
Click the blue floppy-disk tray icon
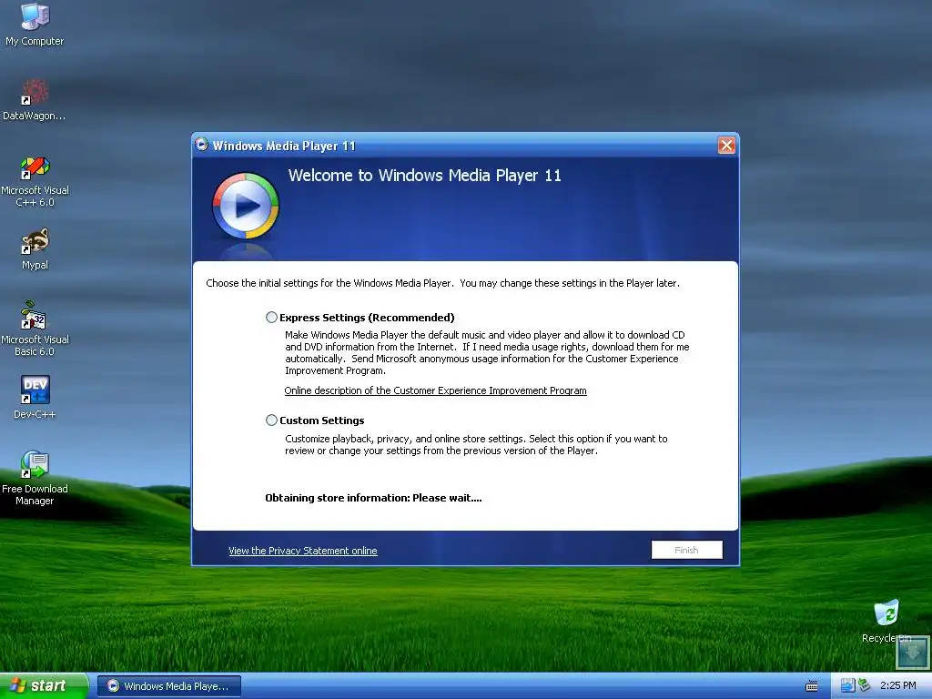pyautogui.click(x=847, y=685)
